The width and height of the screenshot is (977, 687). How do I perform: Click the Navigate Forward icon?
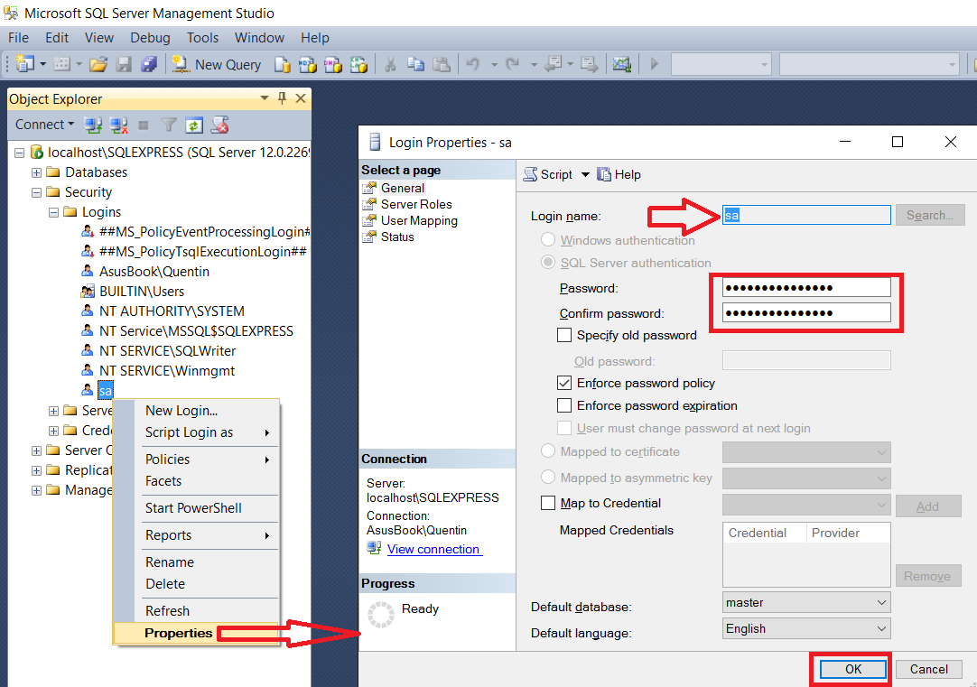pos(589,63)
